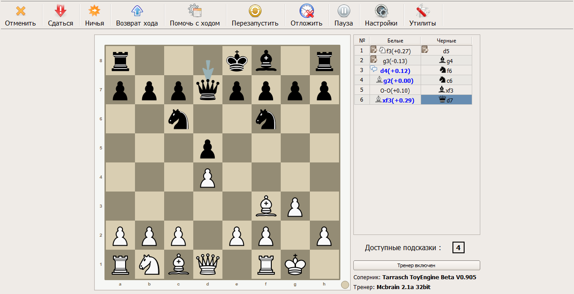Select white move d4(+0.12) in the list
The height and width of the screenshot is (294, 574).
(x=395, y=71)
